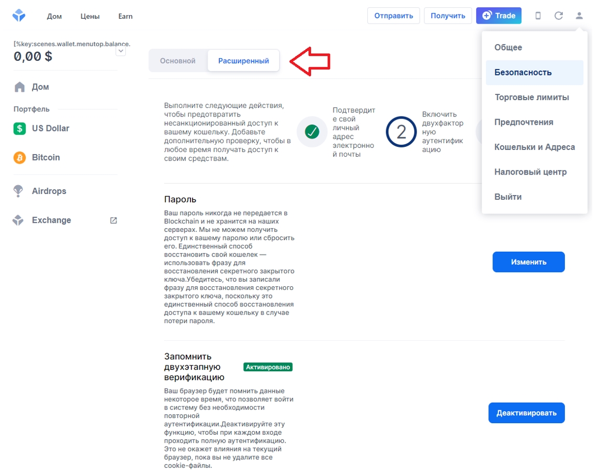This screenshot has width=598, height=473.
Task: Switch to the Основной tab
Action: pos(178,61)
